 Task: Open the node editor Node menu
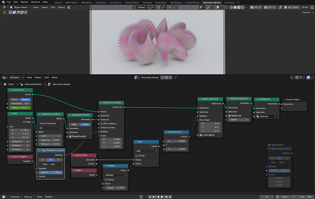(x=54, y=77)
